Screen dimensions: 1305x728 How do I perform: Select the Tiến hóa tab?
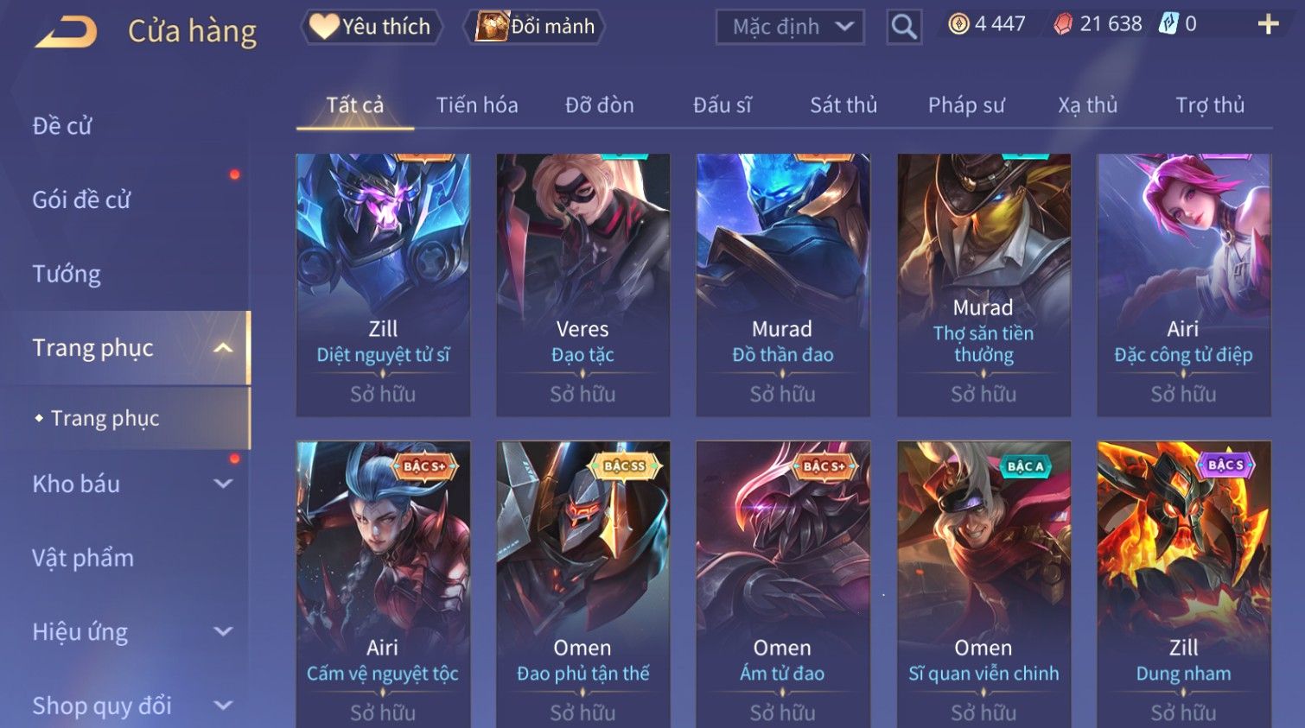477,105
